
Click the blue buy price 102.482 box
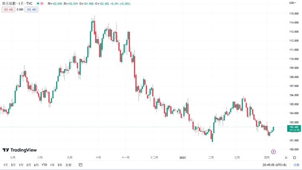(x=31, y=9)
